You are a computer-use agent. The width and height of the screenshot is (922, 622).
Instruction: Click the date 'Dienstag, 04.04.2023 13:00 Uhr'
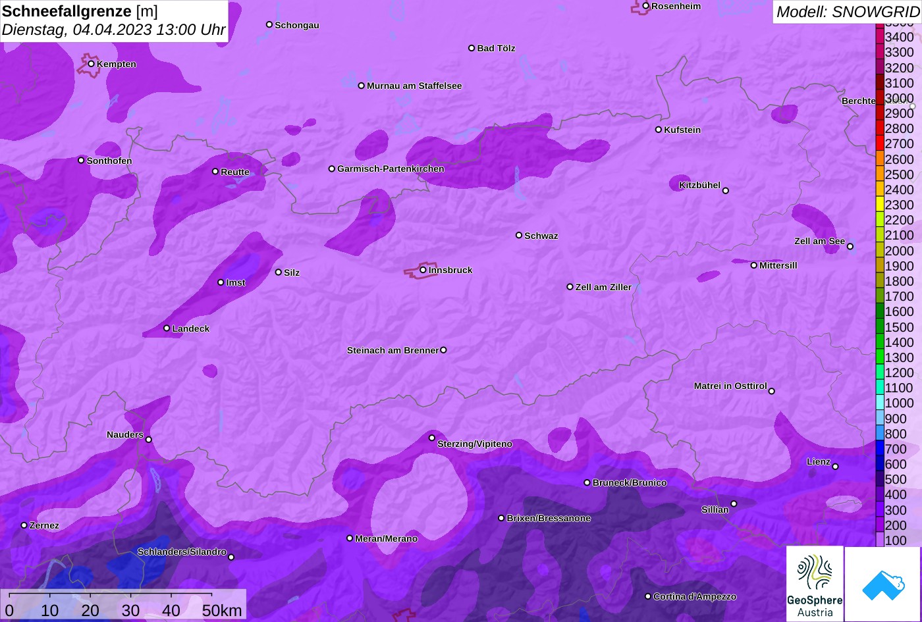click(x=114, y=30)
